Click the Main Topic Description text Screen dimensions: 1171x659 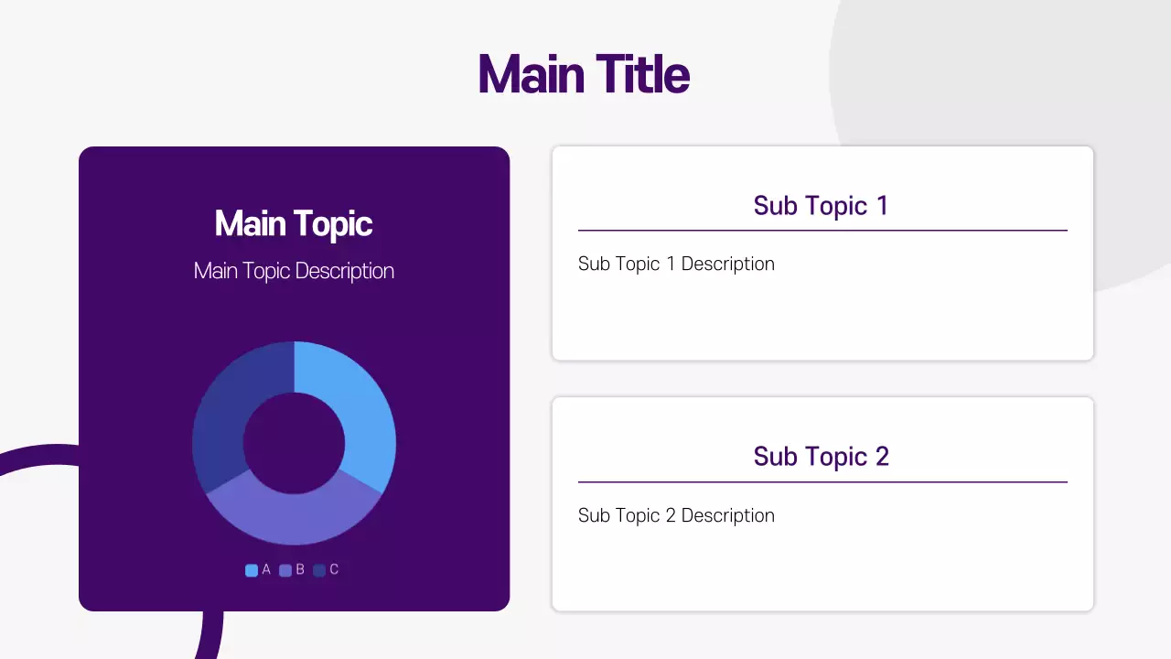point(294,271)
